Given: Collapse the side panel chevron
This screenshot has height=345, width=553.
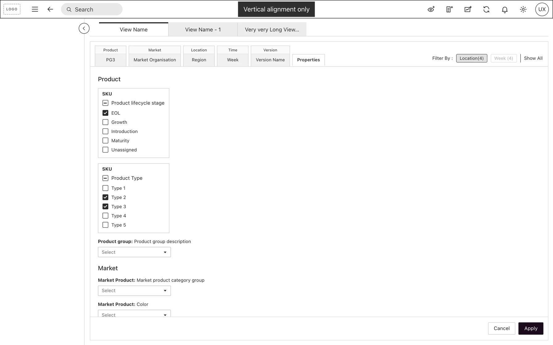Looking at the screenshot, I should 84,28.
